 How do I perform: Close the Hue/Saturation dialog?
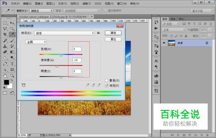(x=120, y=26)
